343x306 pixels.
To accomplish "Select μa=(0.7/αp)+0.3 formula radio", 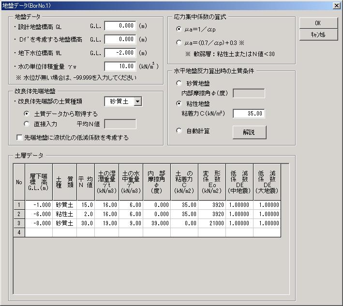I will point(179,43).
